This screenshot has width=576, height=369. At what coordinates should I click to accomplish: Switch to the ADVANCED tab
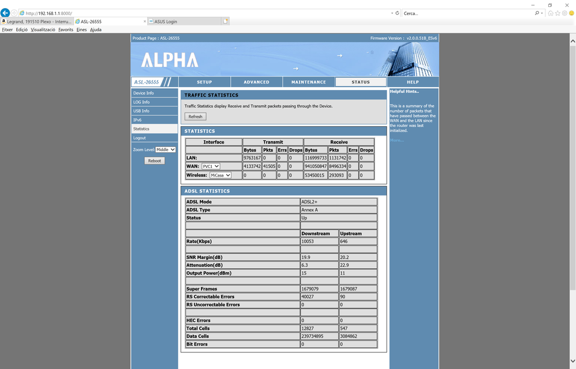click(x=256, y=82)
